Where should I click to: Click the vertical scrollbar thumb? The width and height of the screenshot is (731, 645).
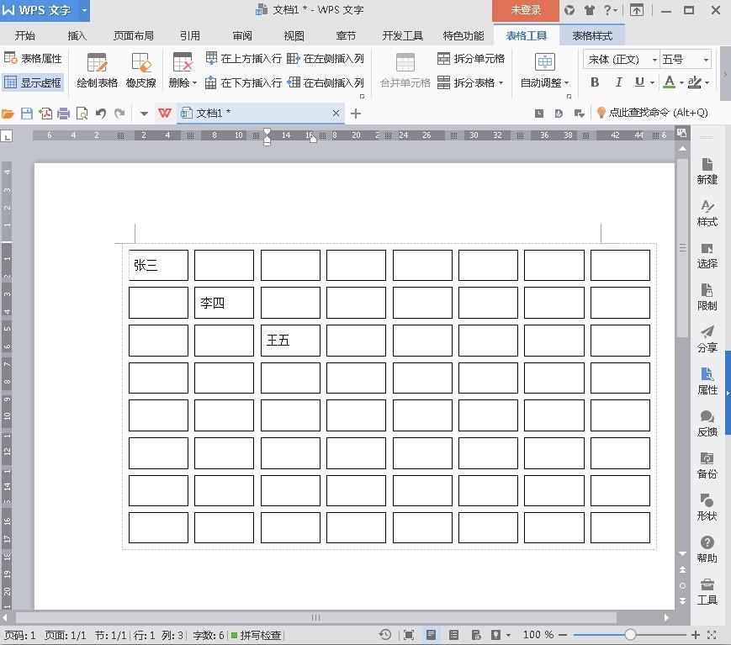682,248
